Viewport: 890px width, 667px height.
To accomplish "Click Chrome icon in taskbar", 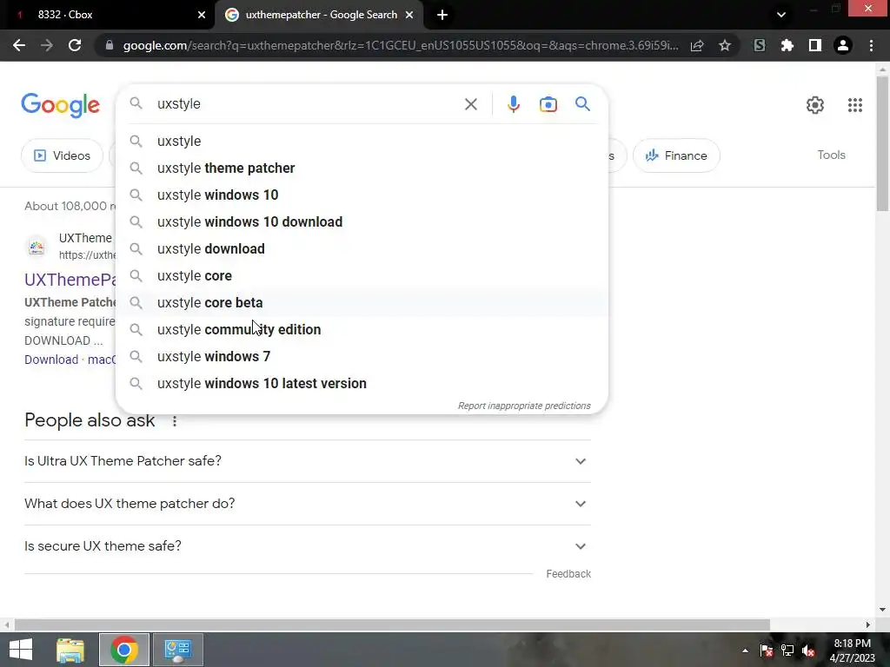I will [x=124, y=650].
